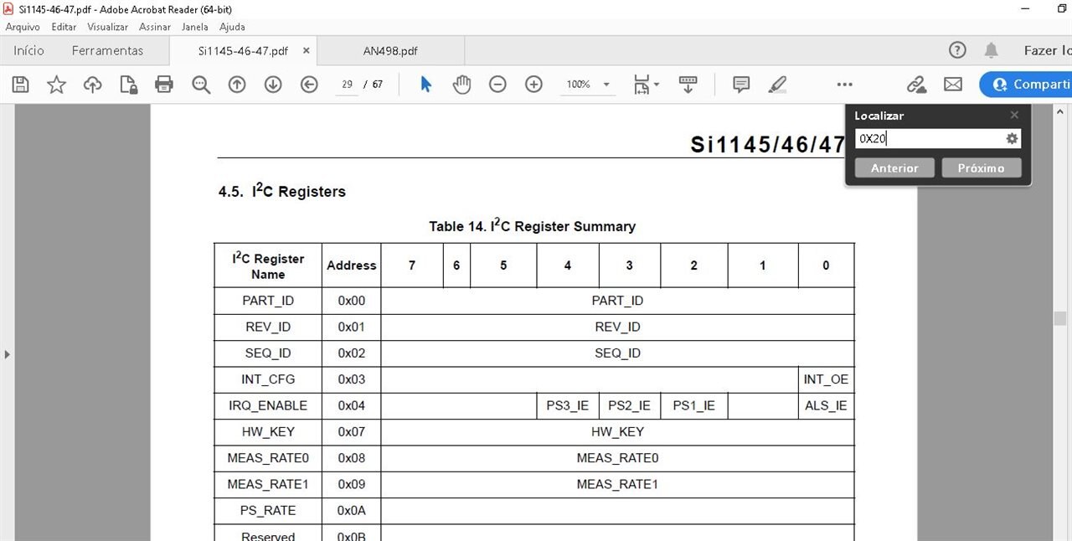Image resolution: width=1072 pixels, height=541 pixels.
Task: Click the REV_ID register name cell
Action: click(268, 327)
